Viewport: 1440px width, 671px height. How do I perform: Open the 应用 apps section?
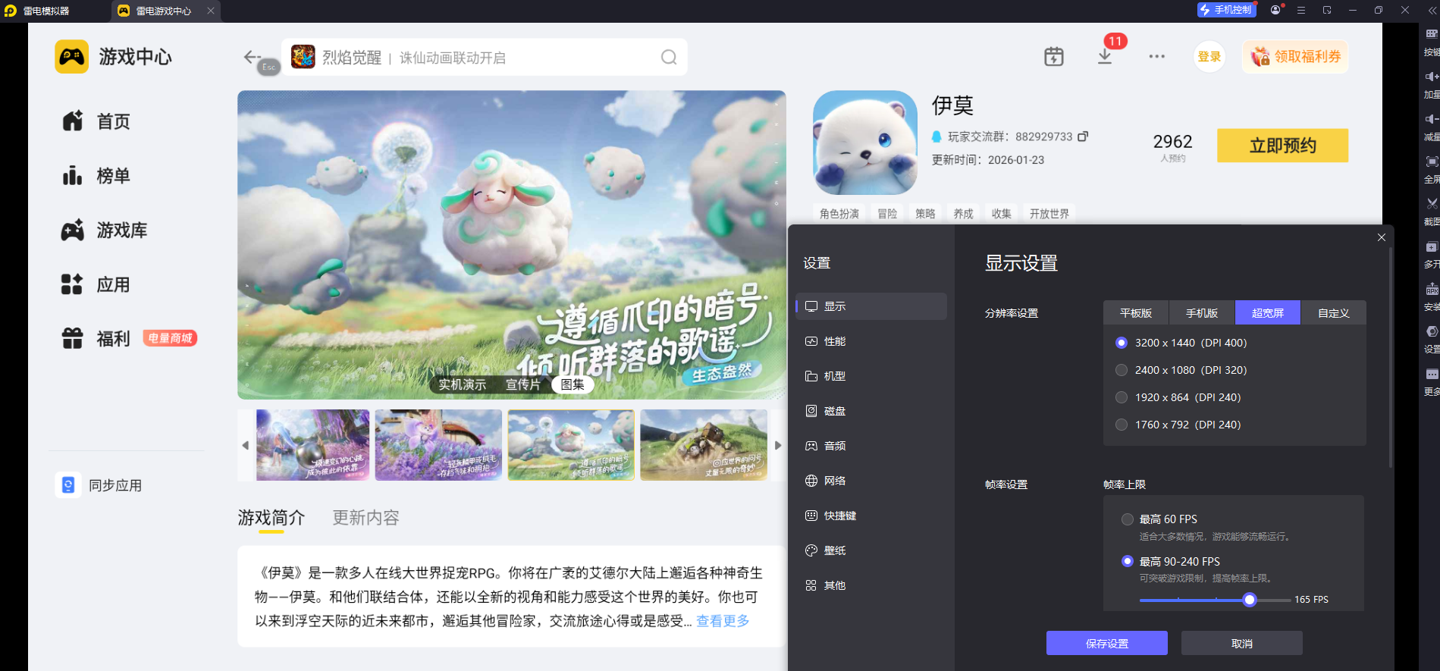96,285
